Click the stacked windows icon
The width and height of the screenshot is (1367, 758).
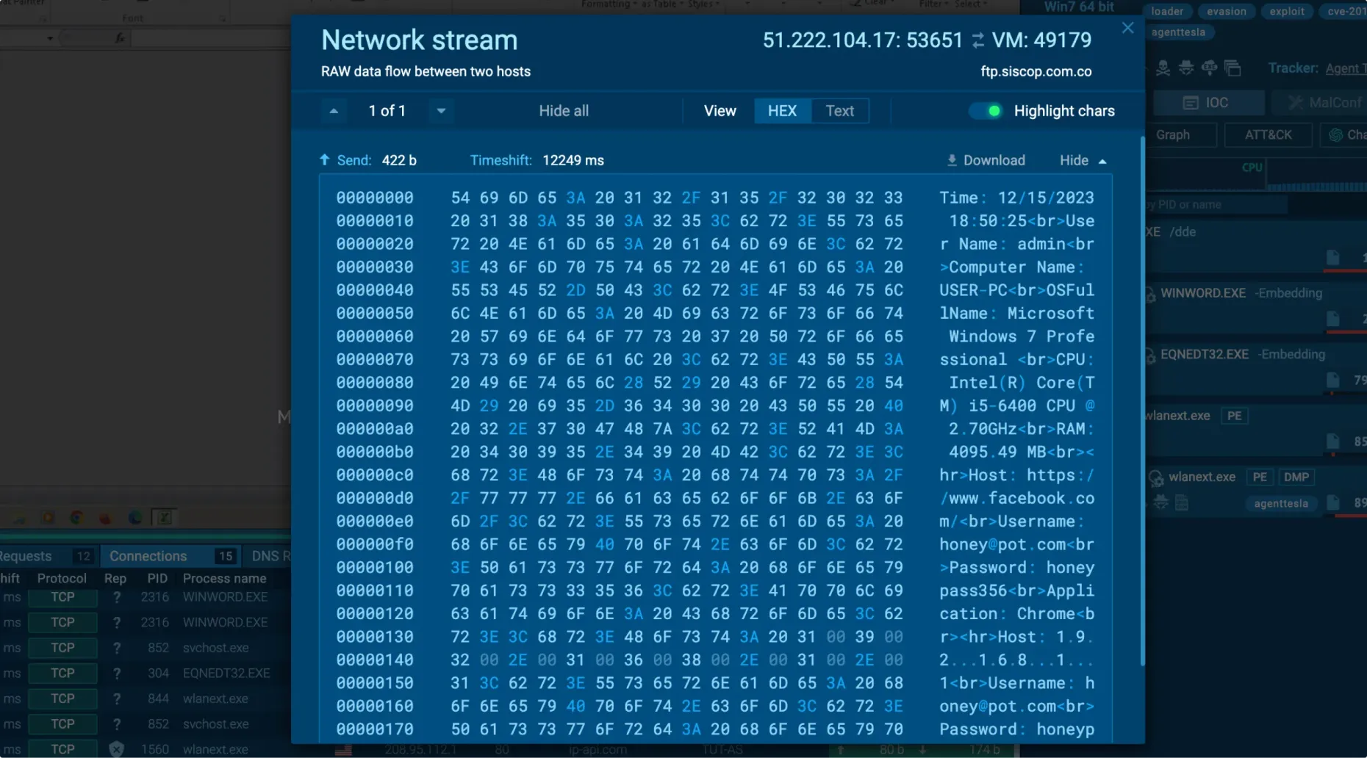(x=1233, y=68)
